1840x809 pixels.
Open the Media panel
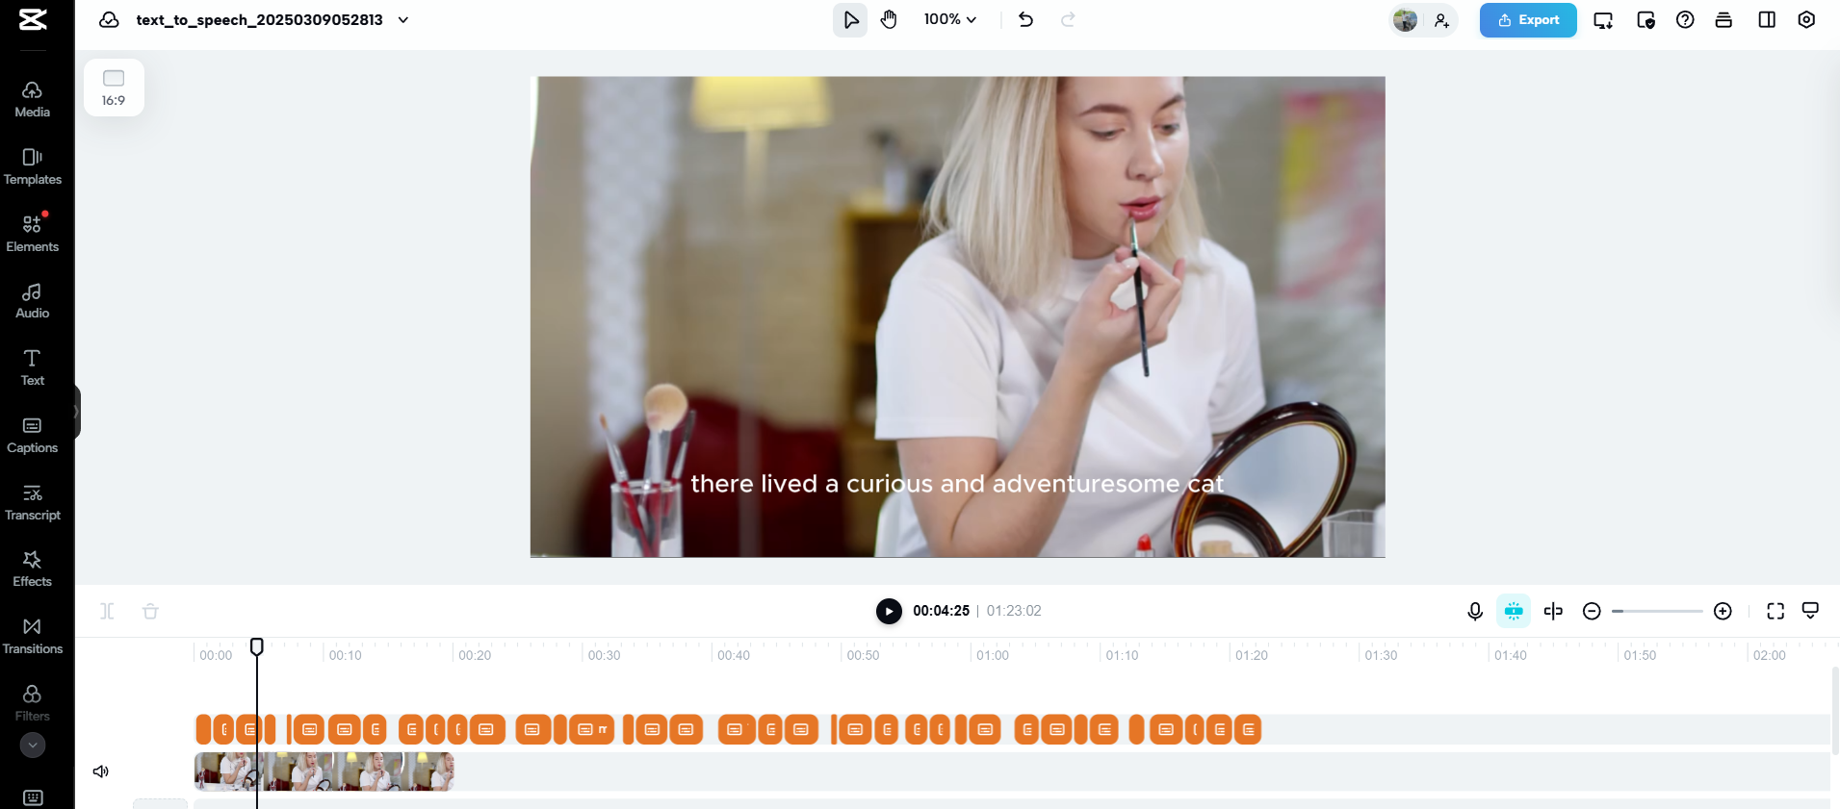[x=33, y=100]
